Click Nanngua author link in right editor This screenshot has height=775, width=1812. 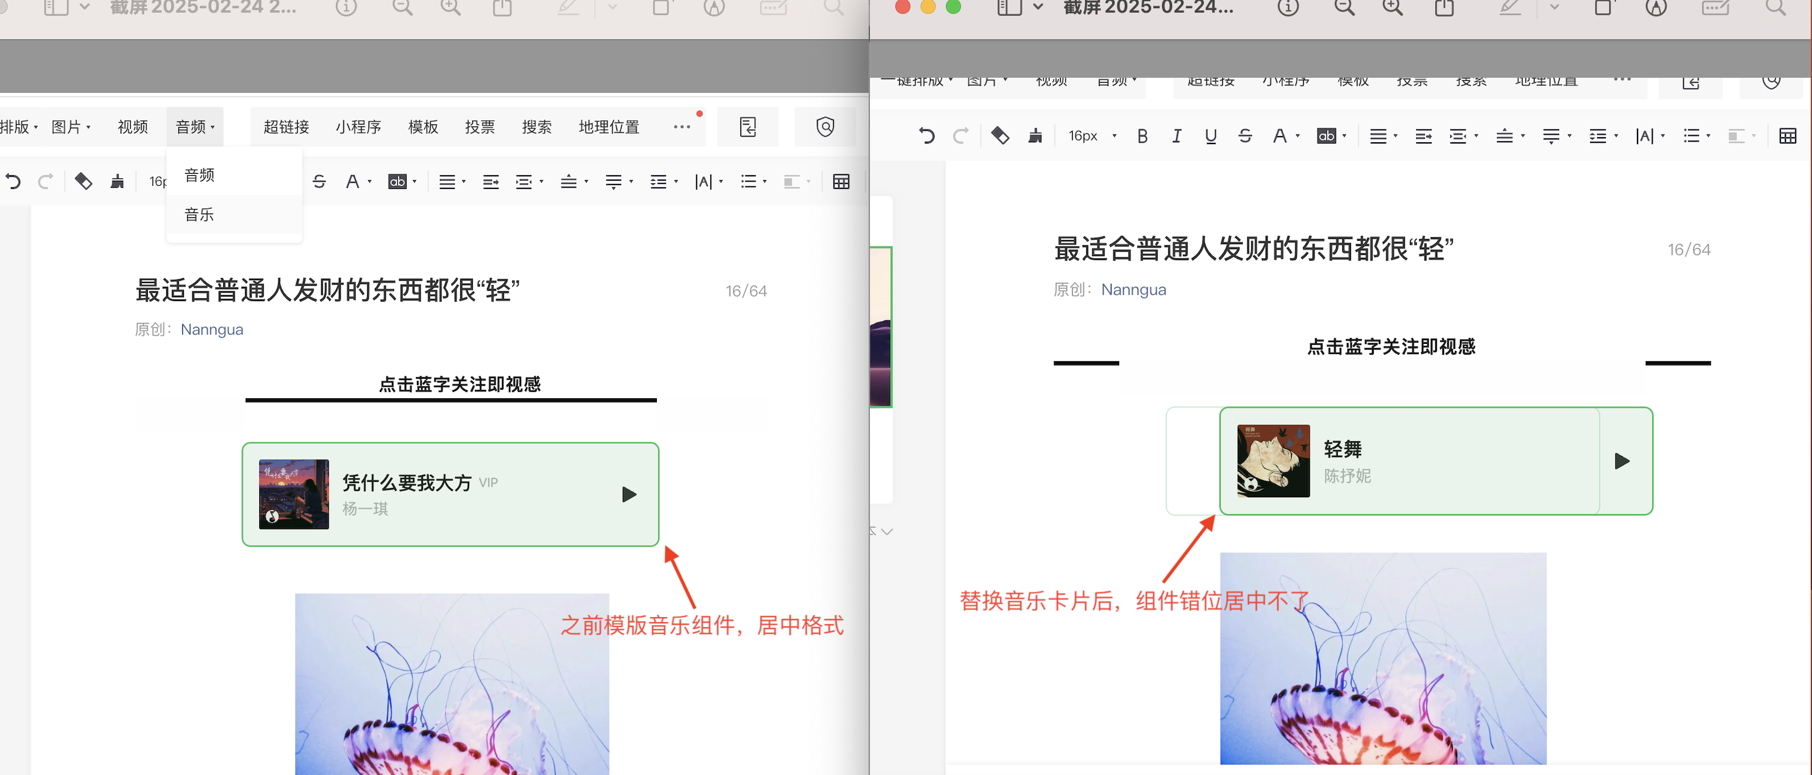pos(1133,290)
